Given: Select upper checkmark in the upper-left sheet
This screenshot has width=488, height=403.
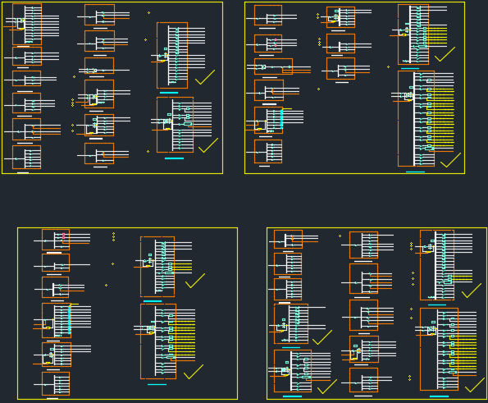Looking at the screenshot, I should point(205,77).
